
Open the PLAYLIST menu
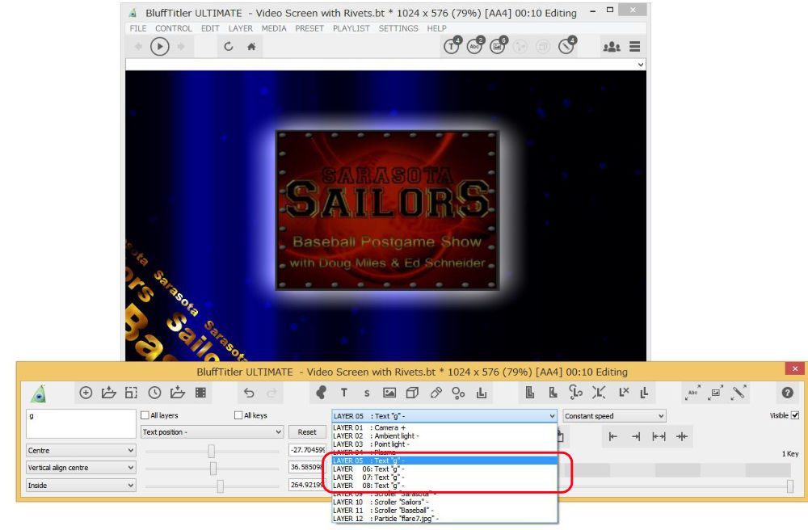tap(351, 28)
